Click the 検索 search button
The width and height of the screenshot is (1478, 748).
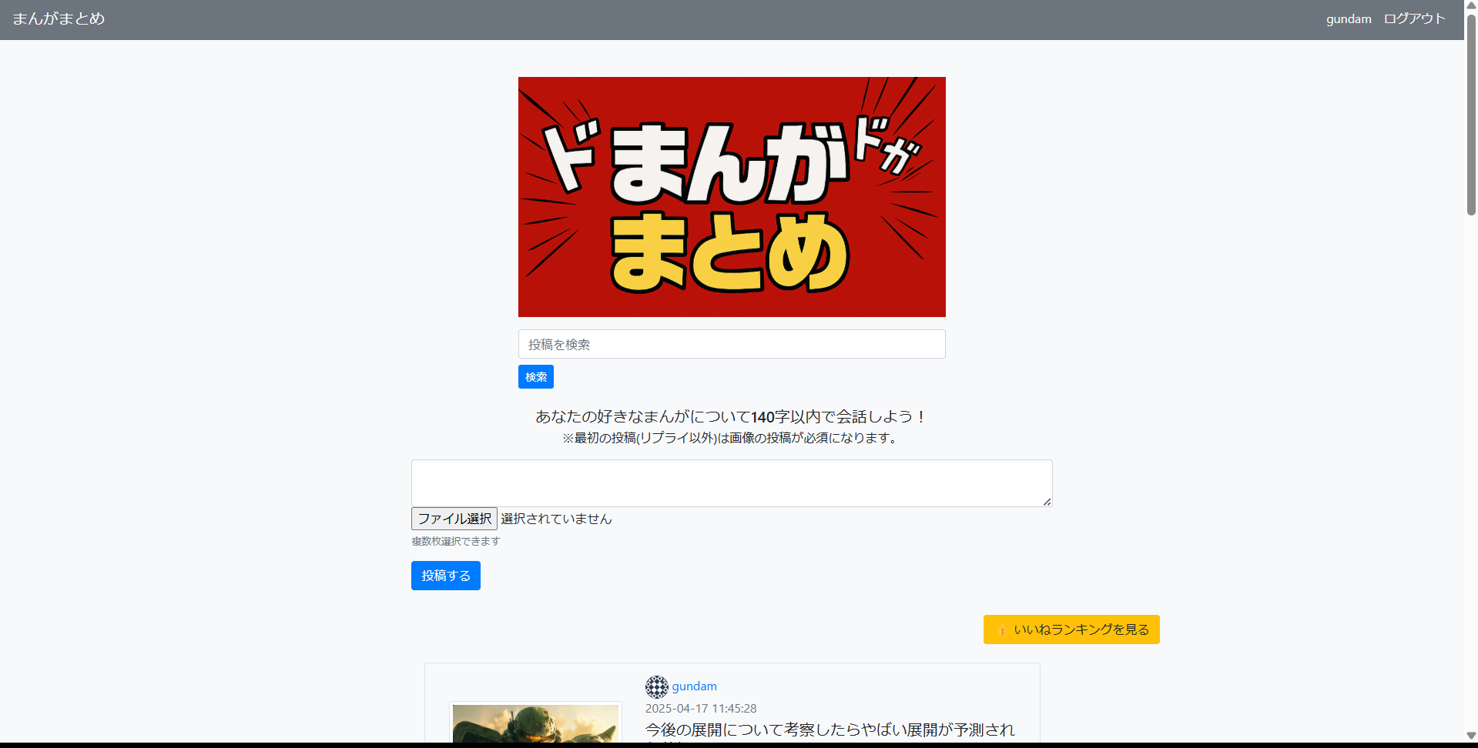pos(536,377)
